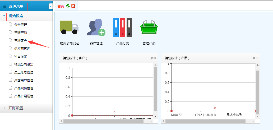Open settings gear on 销售统计（客户） panel
Image resolution: width=273 pixels, height=130 pixels.
click(x=152, y=58)
